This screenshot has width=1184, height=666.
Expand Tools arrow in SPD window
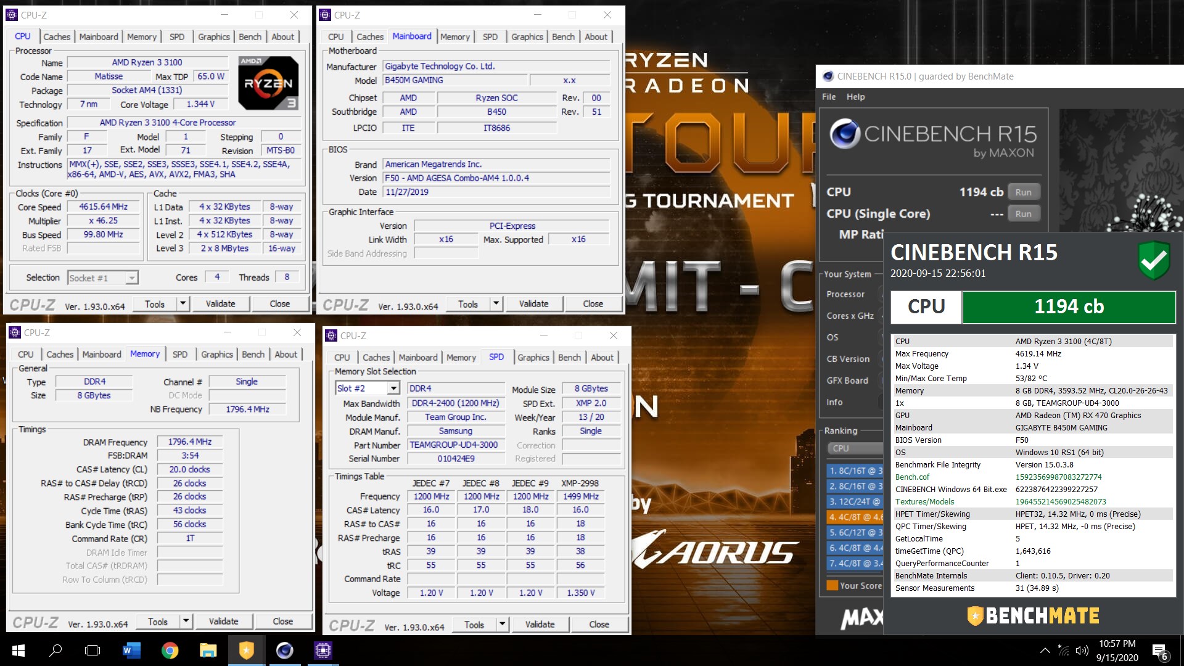[x=502, y=624]
